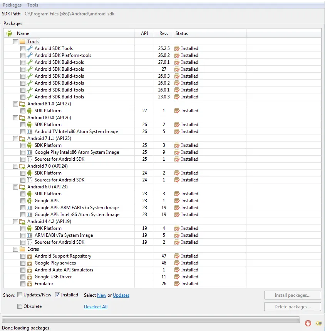The width and height of the screenshot is (325, 331).
Task: Click the Google APIs add-on icon for API 23
Action: pos(30,201)
